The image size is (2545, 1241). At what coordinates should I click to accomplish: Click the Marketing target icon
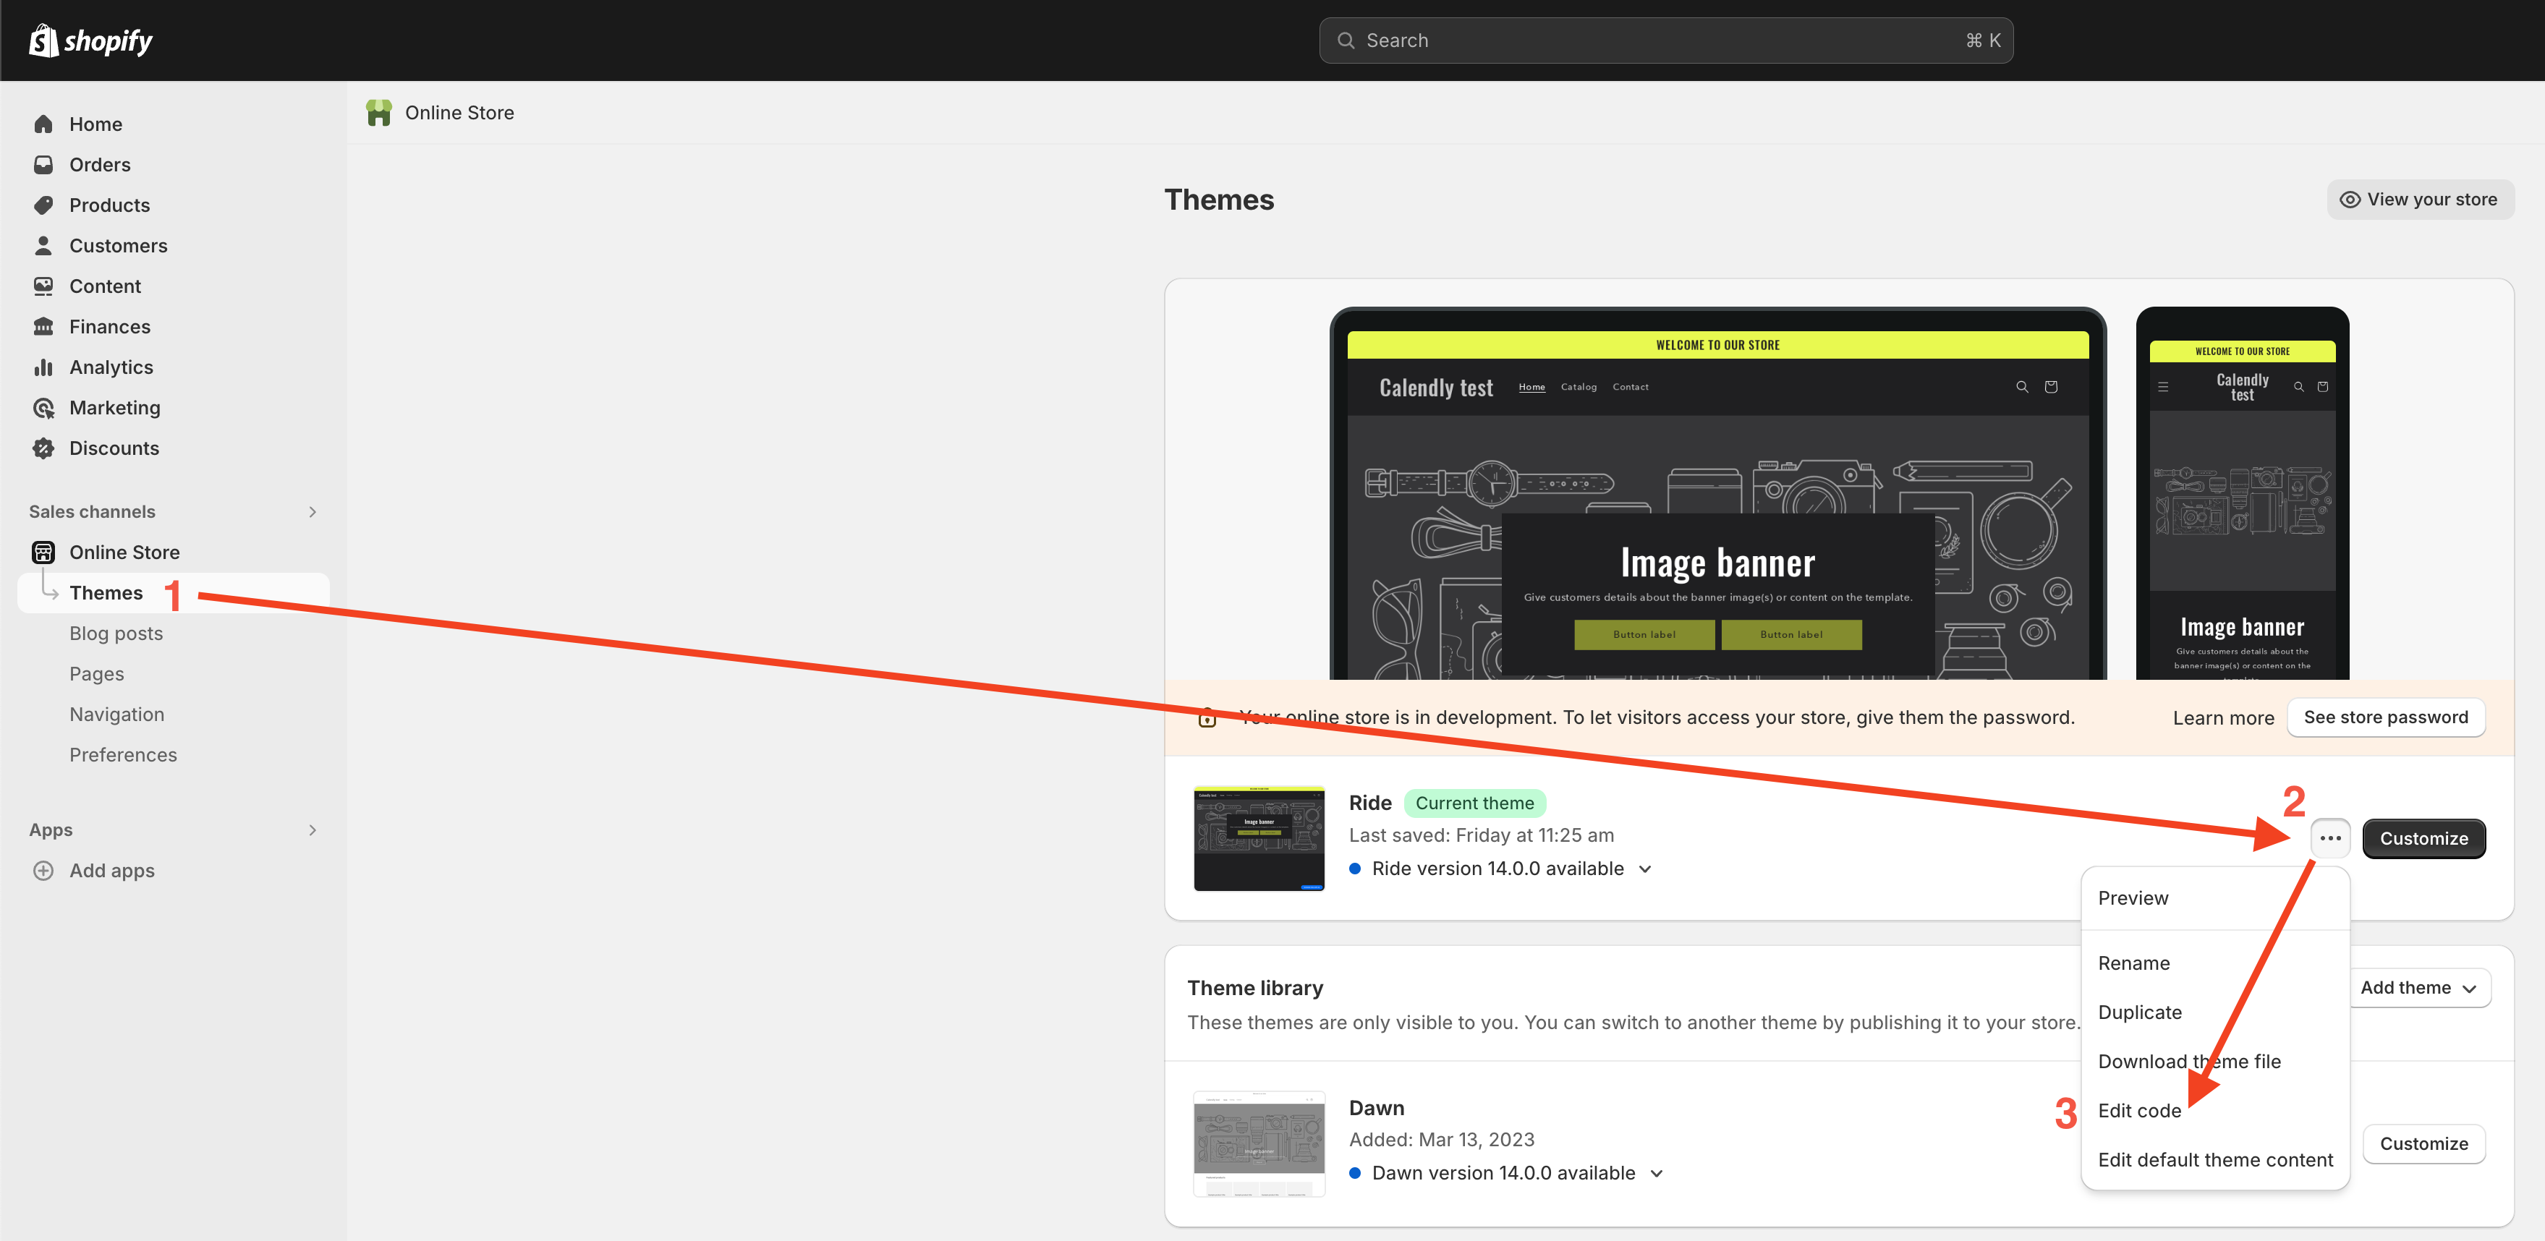tap(43, 408)
